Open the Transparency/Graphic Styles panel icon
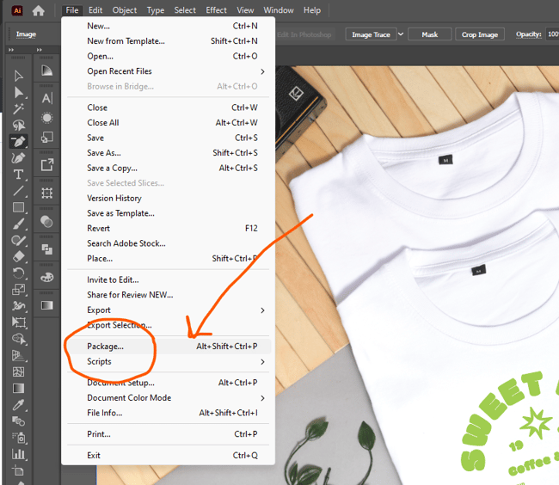 [x=46, y=137]
